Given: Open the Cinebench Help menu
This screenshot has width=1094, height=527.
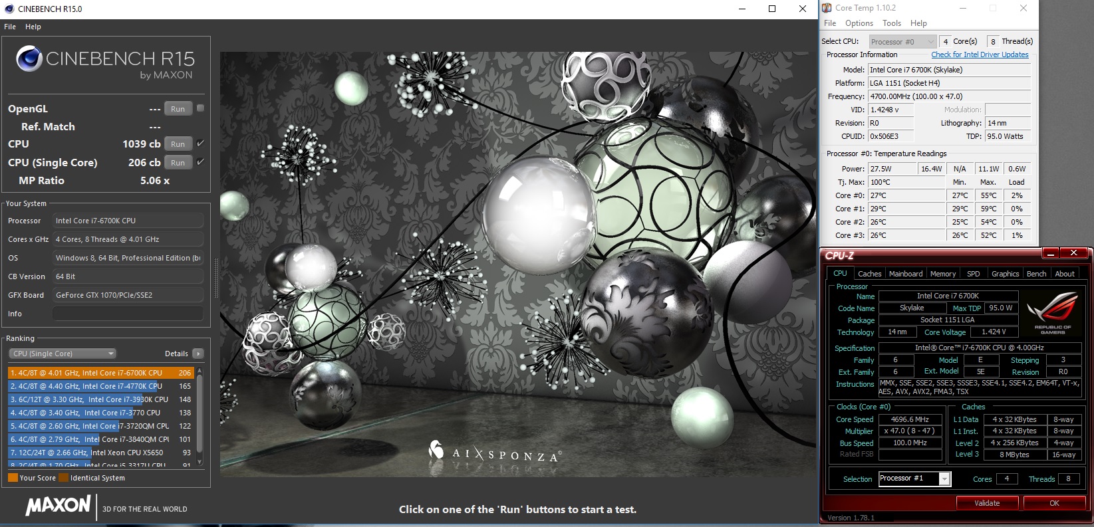Looking at the screenshot, I should coord(33,27).
